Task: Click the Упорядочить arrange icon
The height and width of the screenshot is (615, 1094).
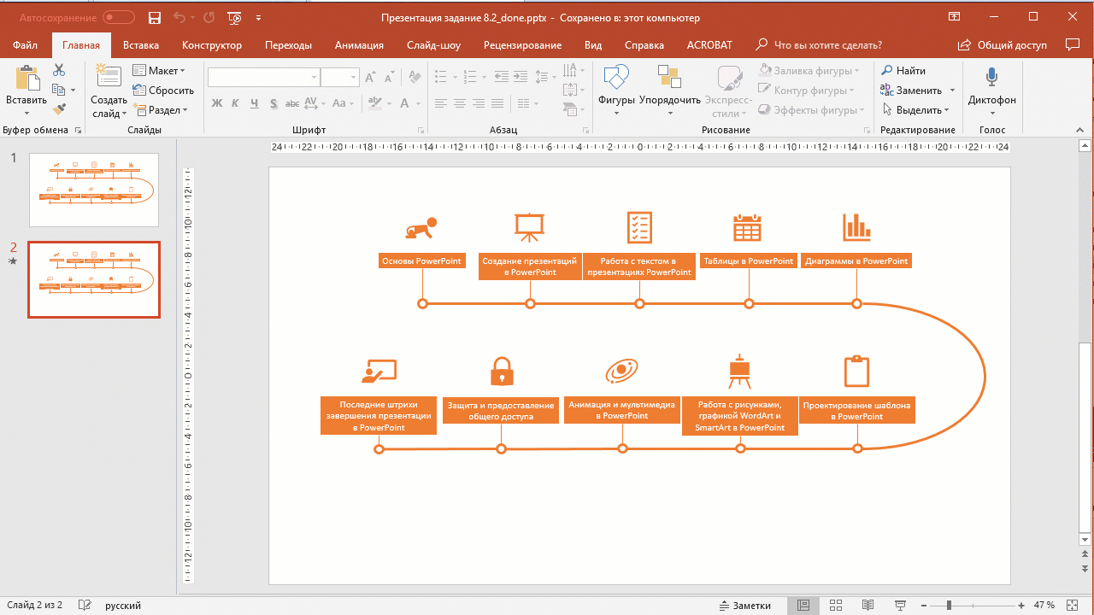Action: pyautogui.click(x=669, y=78)
